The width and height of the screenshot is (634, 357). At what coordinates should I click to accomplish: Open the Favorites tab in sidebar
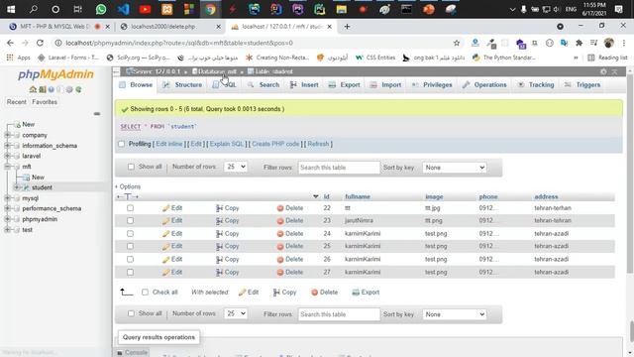pos(45,102)
